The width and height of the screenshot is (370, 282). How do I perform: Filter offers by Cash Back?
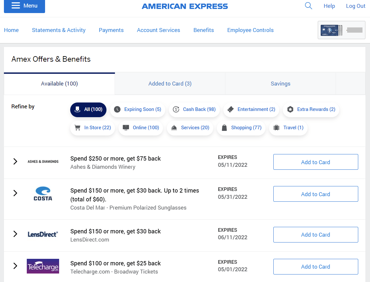tap(194, 109)
